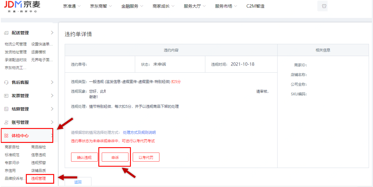Click the 售后客服 headset icon
This screenshot has height=187, width=373.
[x=6, y=82]
